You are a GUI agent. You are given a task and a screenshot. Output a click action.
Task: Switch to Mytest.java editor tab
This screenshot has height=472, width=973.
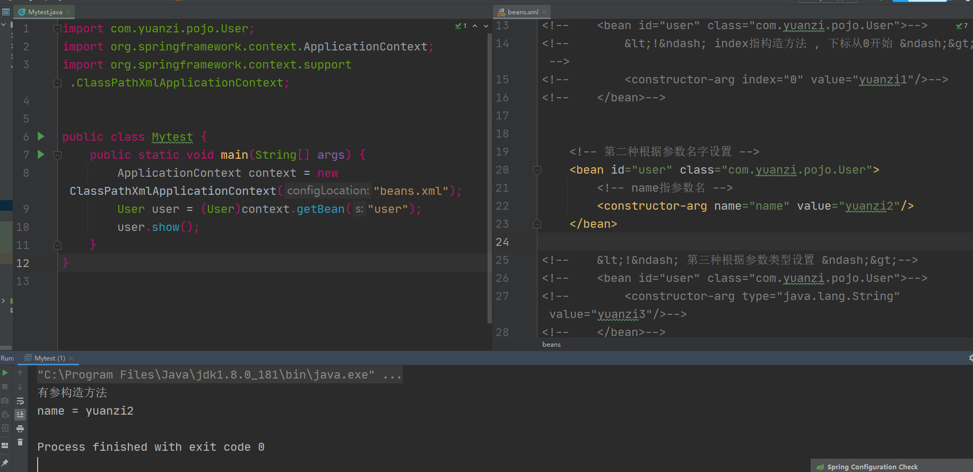coord(45,12)
